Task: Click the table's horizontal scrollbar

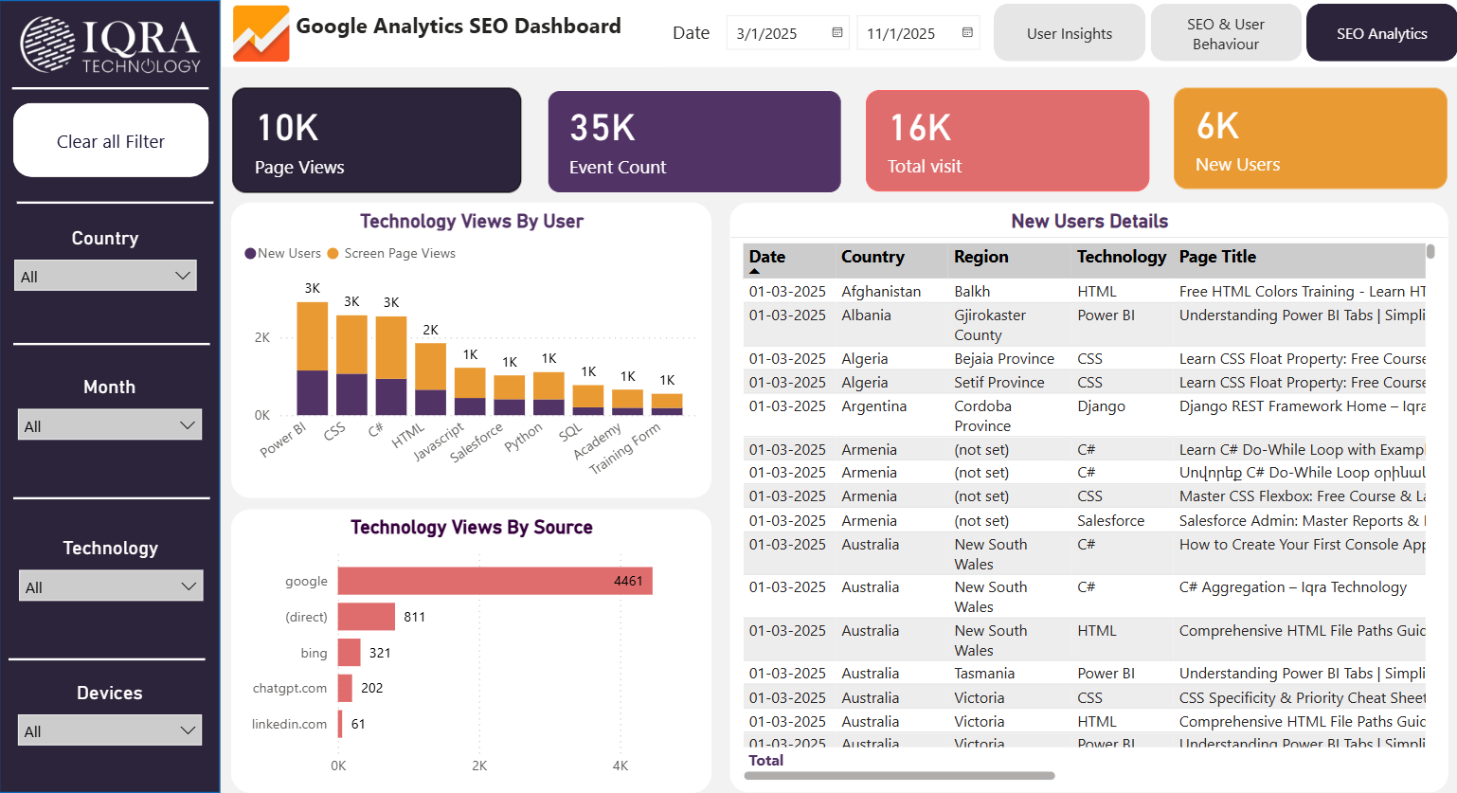Action: click(899, 776)
